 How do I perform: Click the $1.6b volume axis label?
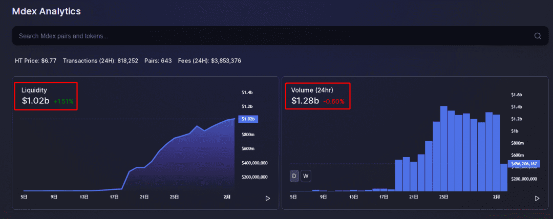tap(517, 95)
